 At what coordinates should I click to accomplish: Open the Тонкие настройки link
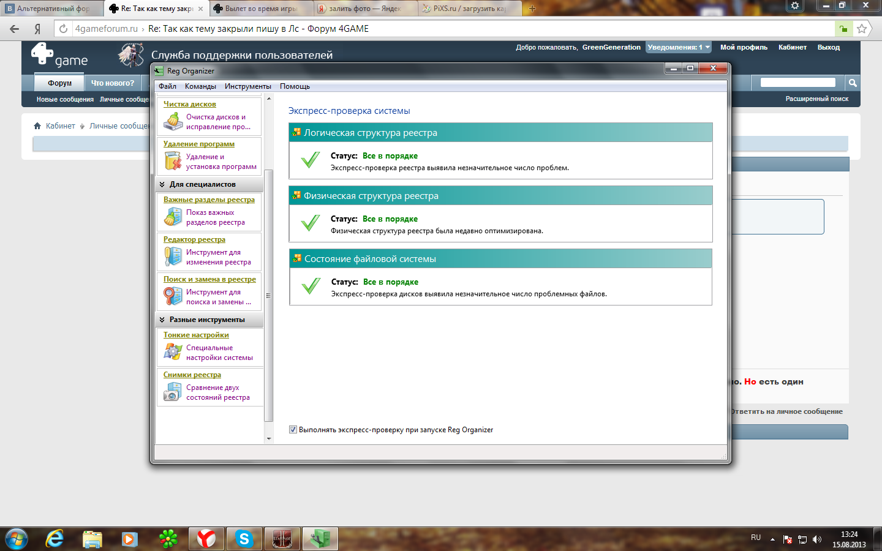coord(196,335)
